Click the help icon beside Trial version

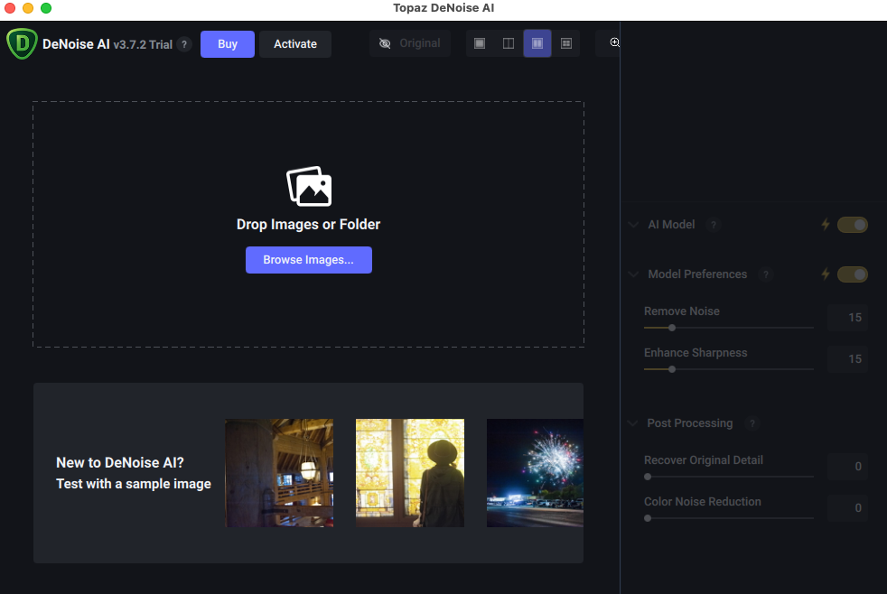tap(184, 44)
